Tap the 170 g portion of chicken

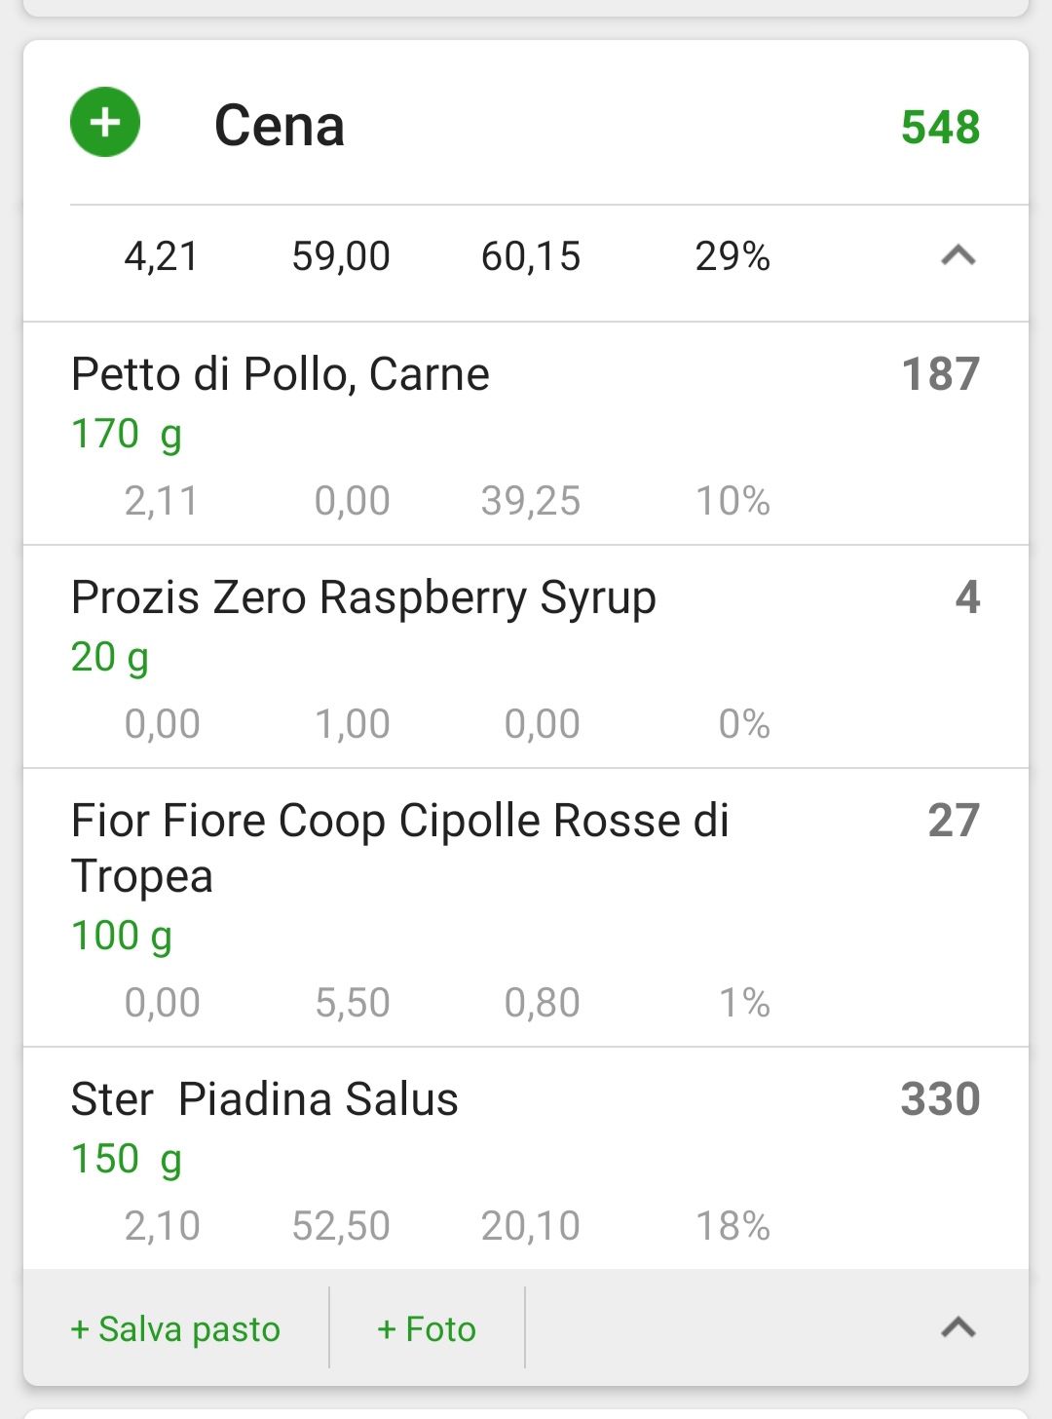[x=127, y=435]
